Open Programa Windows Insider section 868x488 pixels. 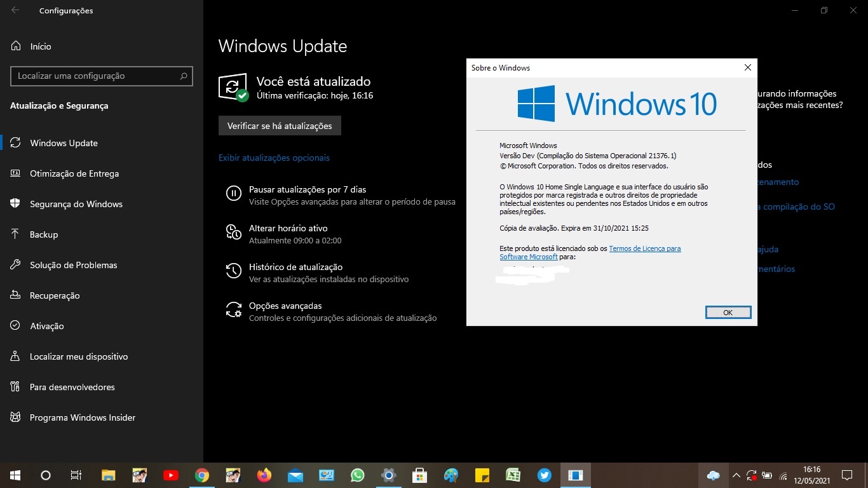102,417
